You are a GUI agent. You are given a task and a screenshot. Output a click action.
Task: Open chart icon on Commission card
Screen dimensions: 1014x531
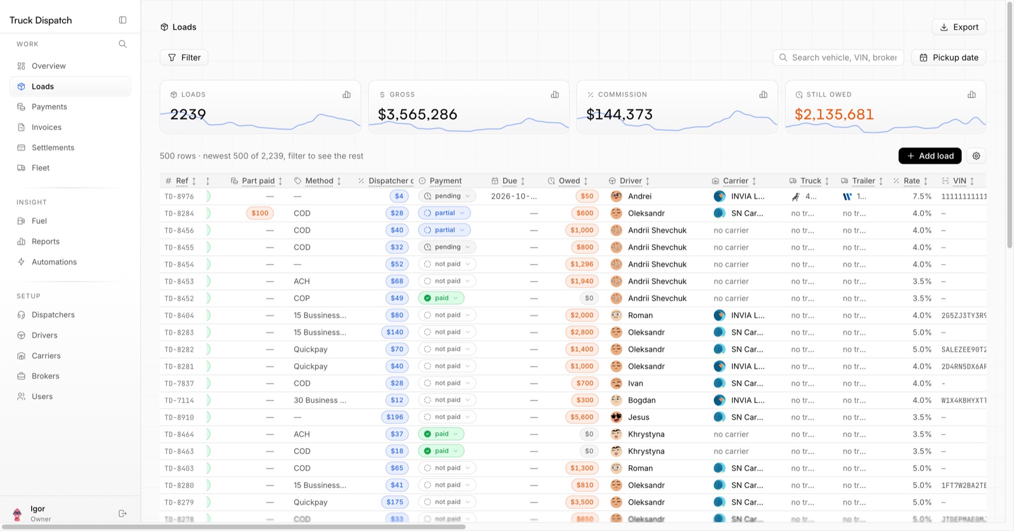(763, 95)
